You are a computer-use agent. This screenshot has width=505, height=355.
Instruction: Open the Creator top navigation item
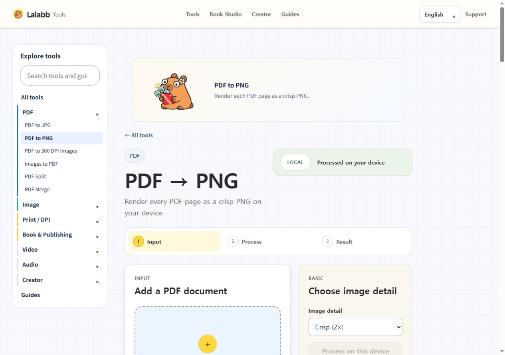(x=261, y=14)
